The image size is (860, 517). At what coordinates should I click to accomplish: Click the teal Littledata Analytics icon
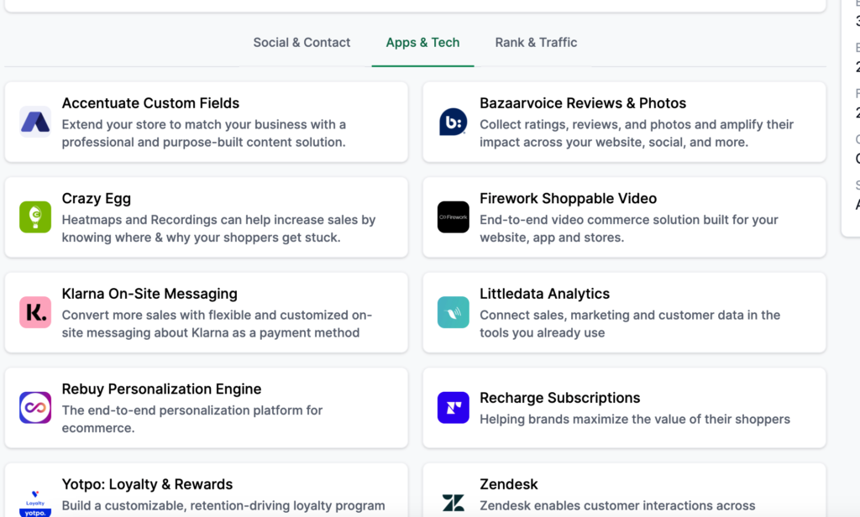(453, 312)
